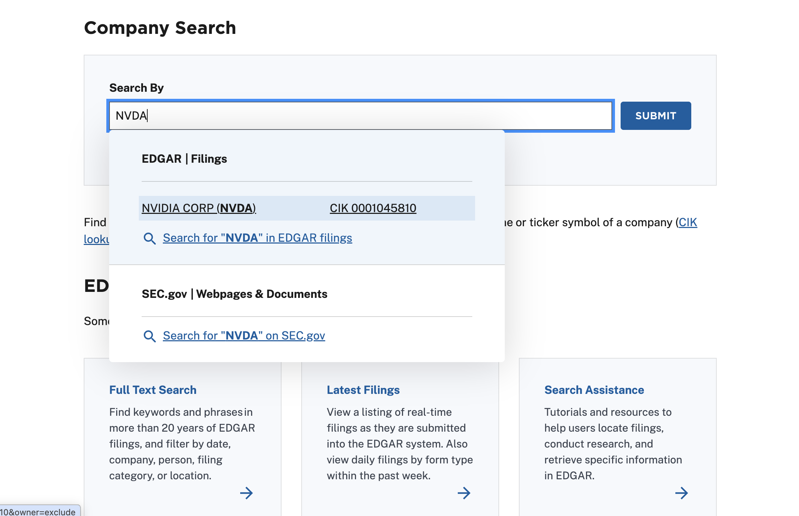Click the Full Text Search description text
The width and height of the screenshot is (799, 516).
pos(182,444)
